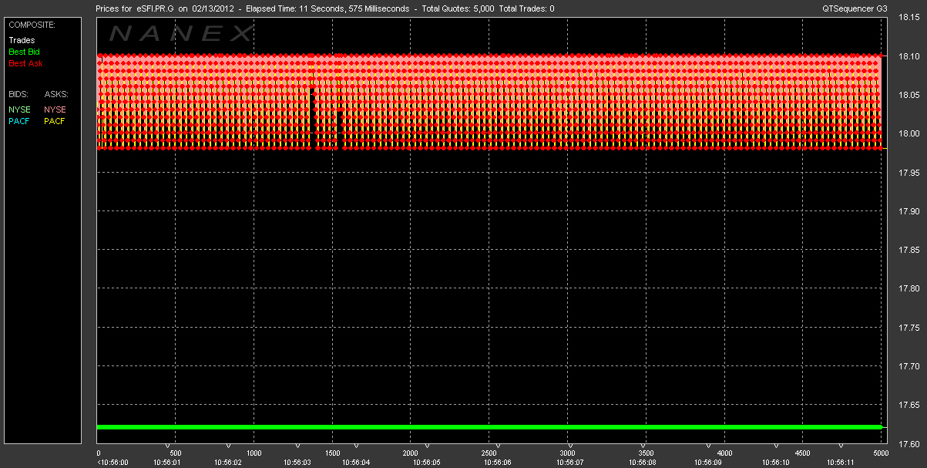Select the "BIDS:" legend heading

pyautogui.click(x=18, y=93)
